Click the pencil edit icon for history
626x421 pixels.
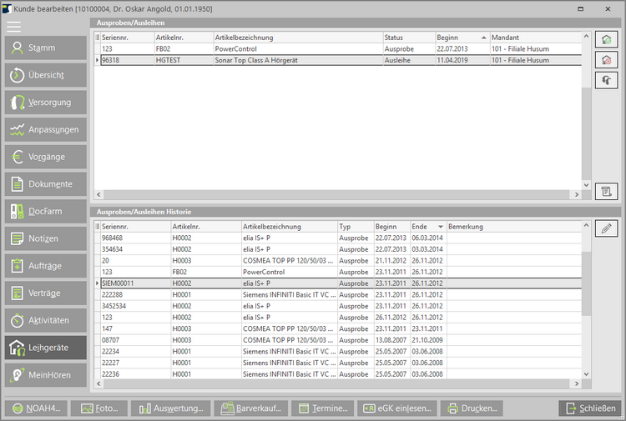(x=606, y=228)
